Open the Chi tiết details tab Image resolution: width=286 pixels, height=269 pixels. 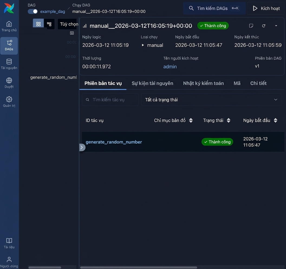258,83
